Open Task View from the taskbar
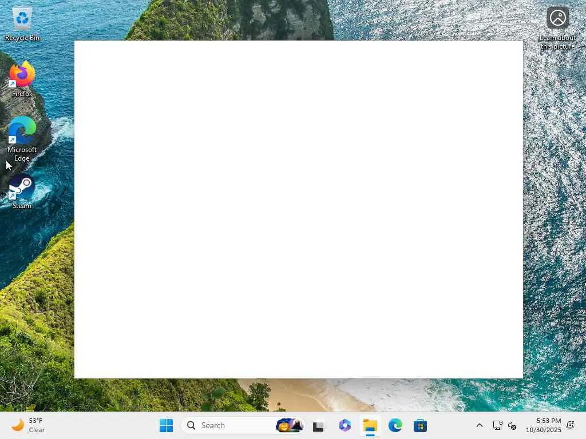This screenshot has width=586, height=439. pos(319,425)
